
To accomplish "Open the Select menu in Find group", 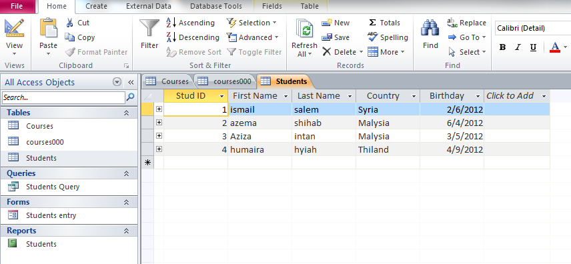I will (x=467, y=52).
